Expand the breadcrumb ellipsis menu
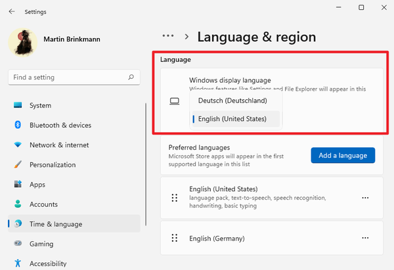 click(168, 35)
